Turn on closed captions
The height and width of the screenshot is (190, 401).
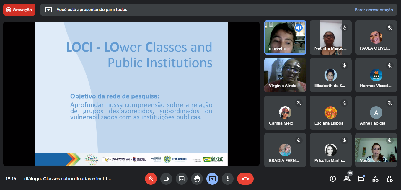[182, 179]
